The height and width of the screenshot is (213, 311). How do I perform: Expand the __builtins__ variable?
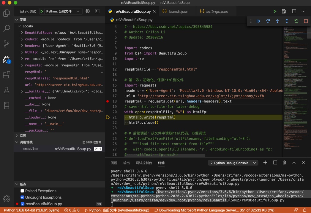pyautogui.click(x=22, y=91)
